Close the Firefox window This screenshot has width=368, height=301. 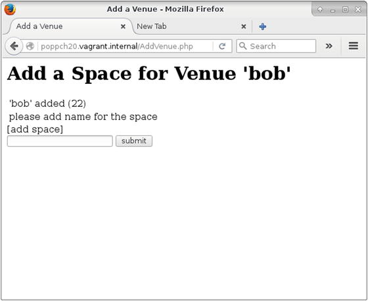(x=358, y=9)
